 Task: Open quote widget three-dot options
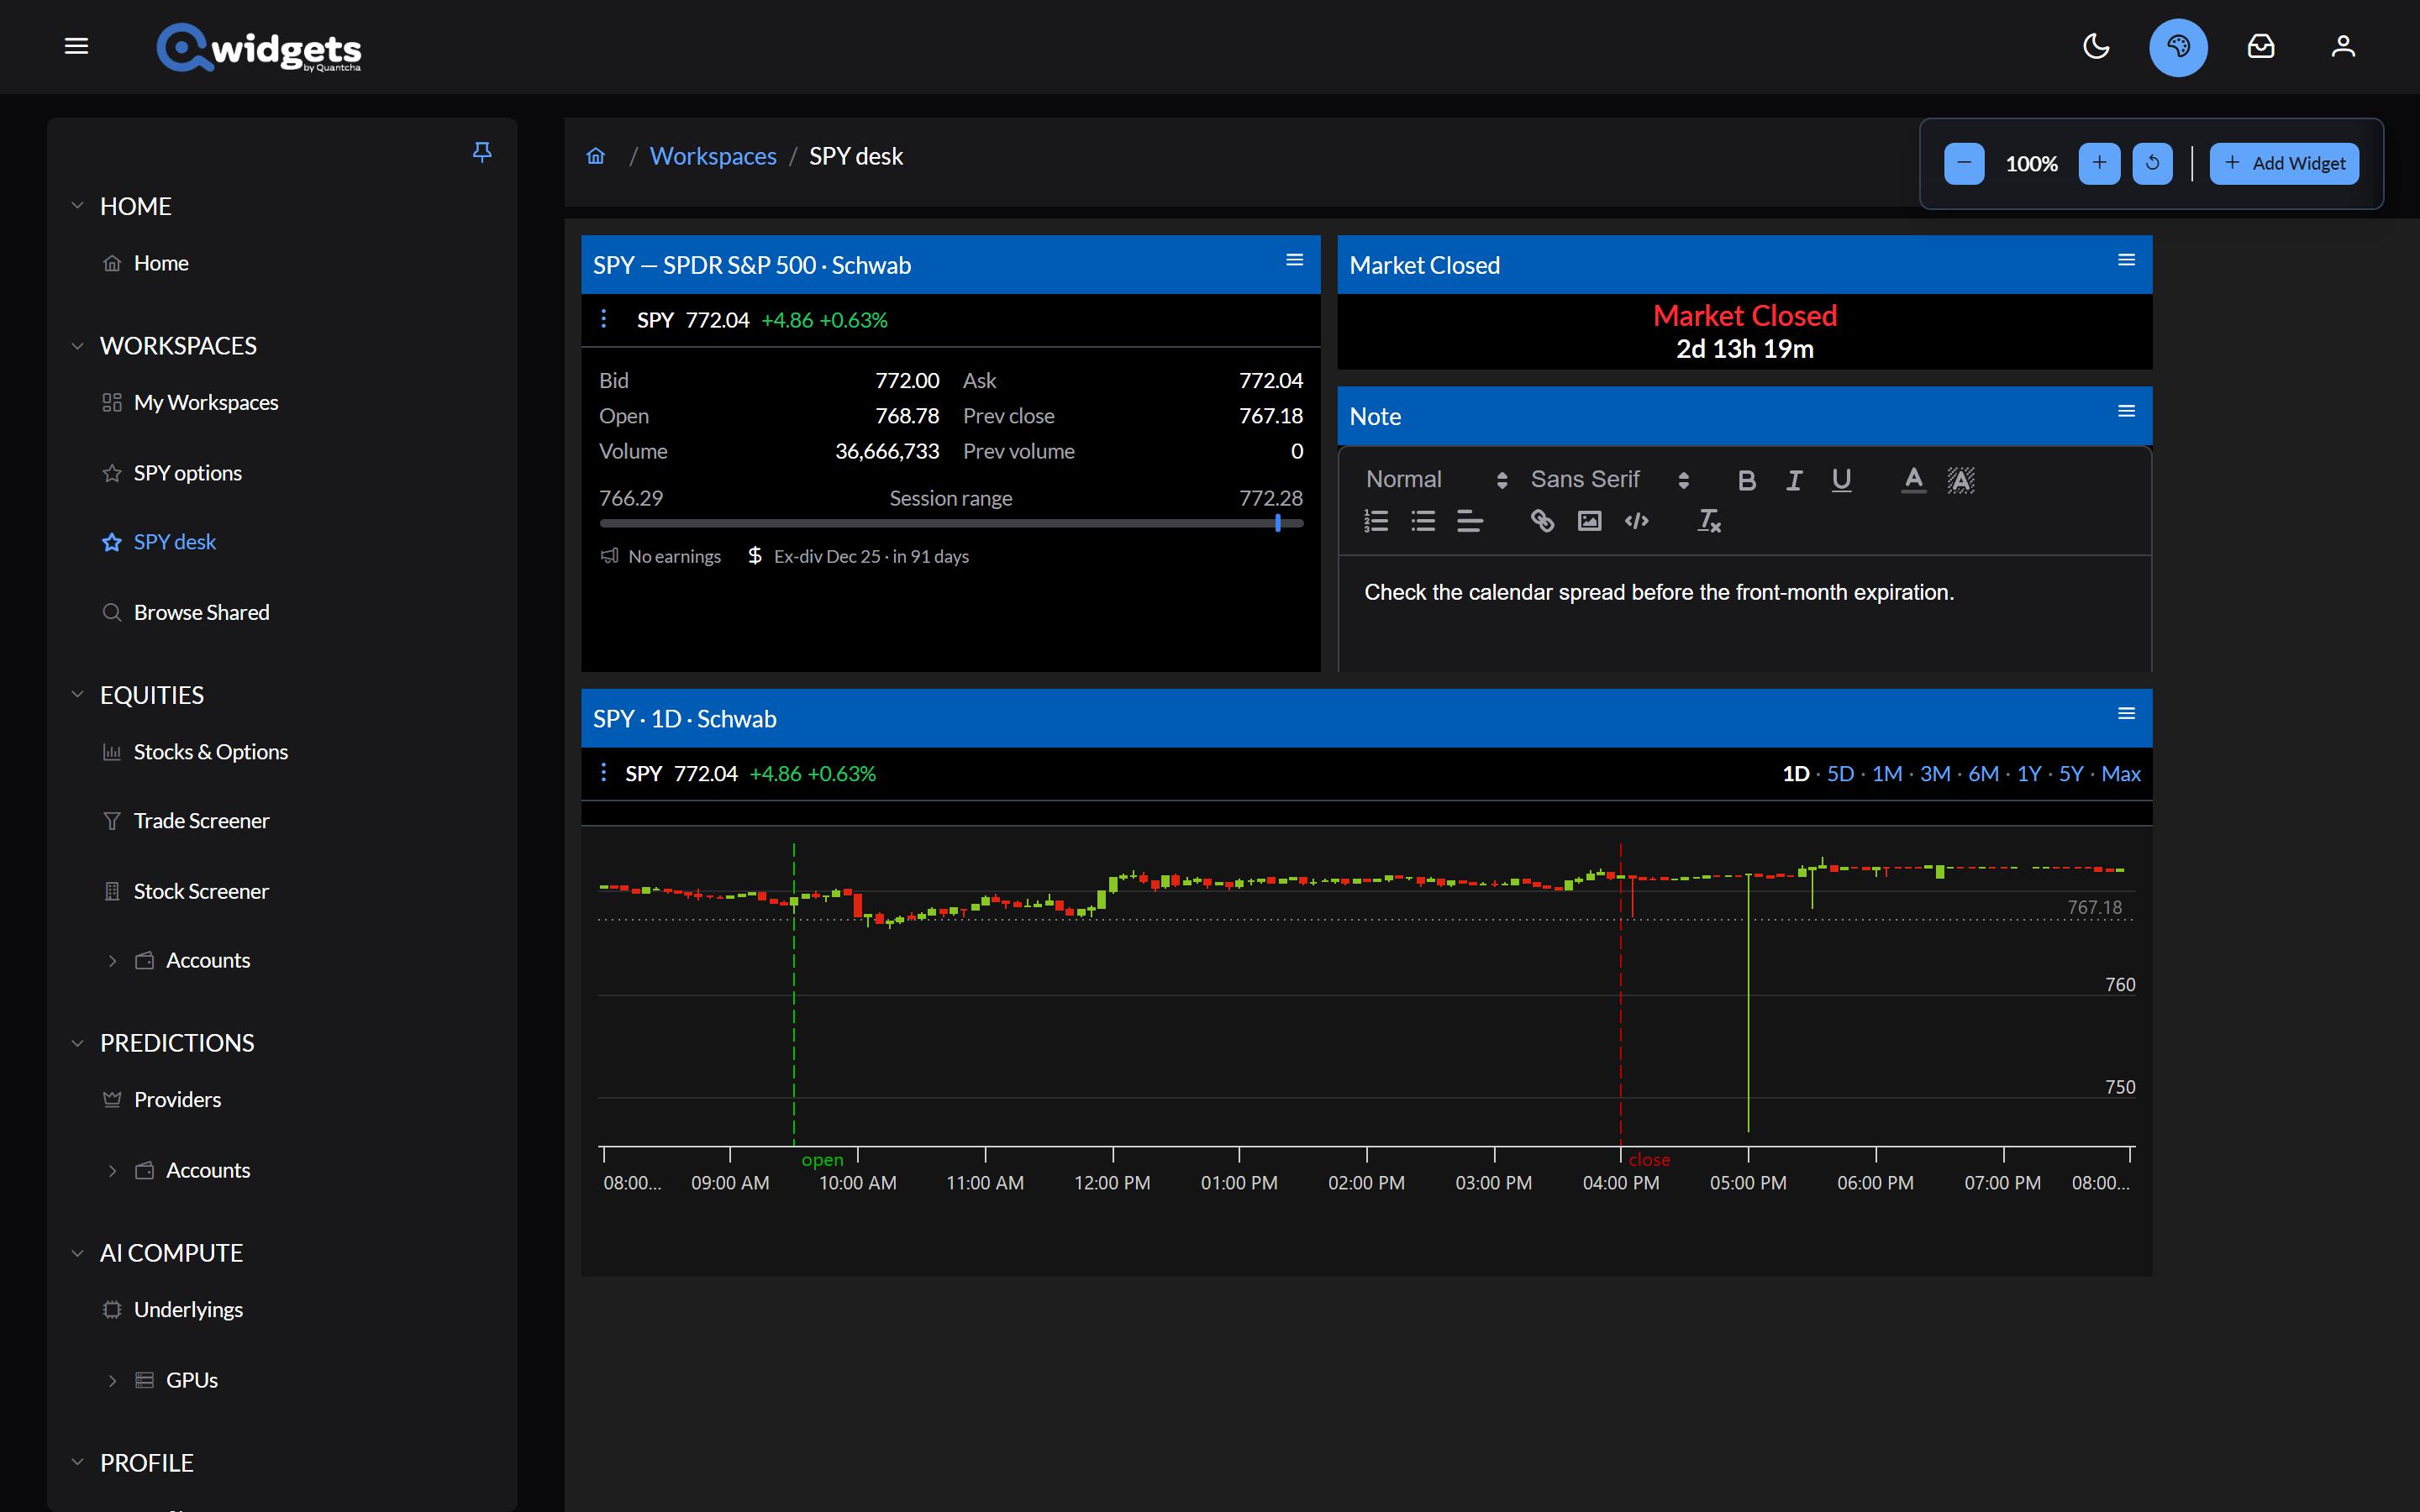coord(603,318)
